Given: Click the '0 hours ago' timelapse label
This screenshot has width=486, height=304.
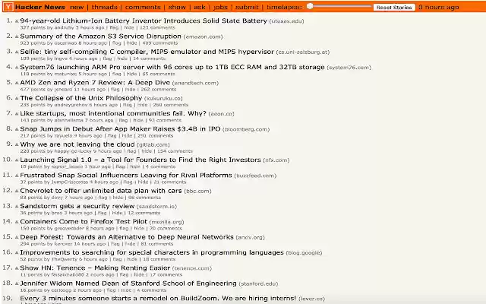Looking at the screenshot, I should pos(439,7).
